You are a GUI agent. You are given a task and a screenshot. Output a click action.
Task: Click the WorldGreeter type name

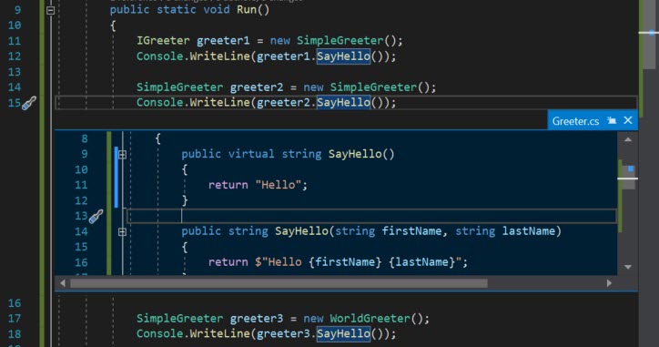point(370,319)
